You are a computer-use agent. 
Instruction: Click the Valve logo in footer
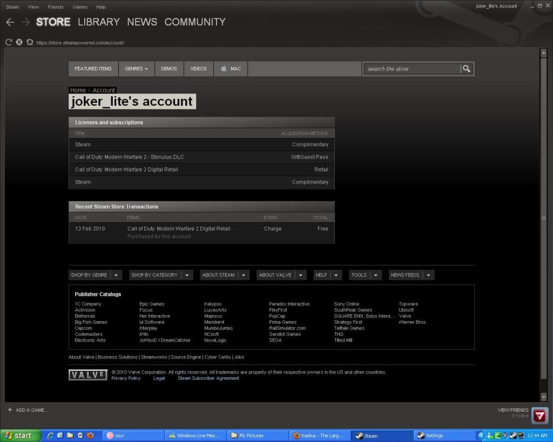click(x=88, y=375)
